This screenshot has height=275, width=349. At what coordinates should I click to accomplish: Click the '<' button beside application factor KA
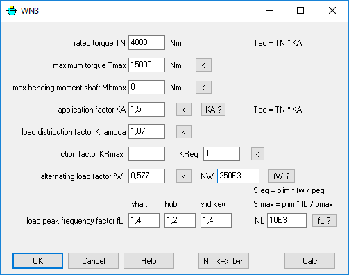pyautogui.click(x=184, y=110)
